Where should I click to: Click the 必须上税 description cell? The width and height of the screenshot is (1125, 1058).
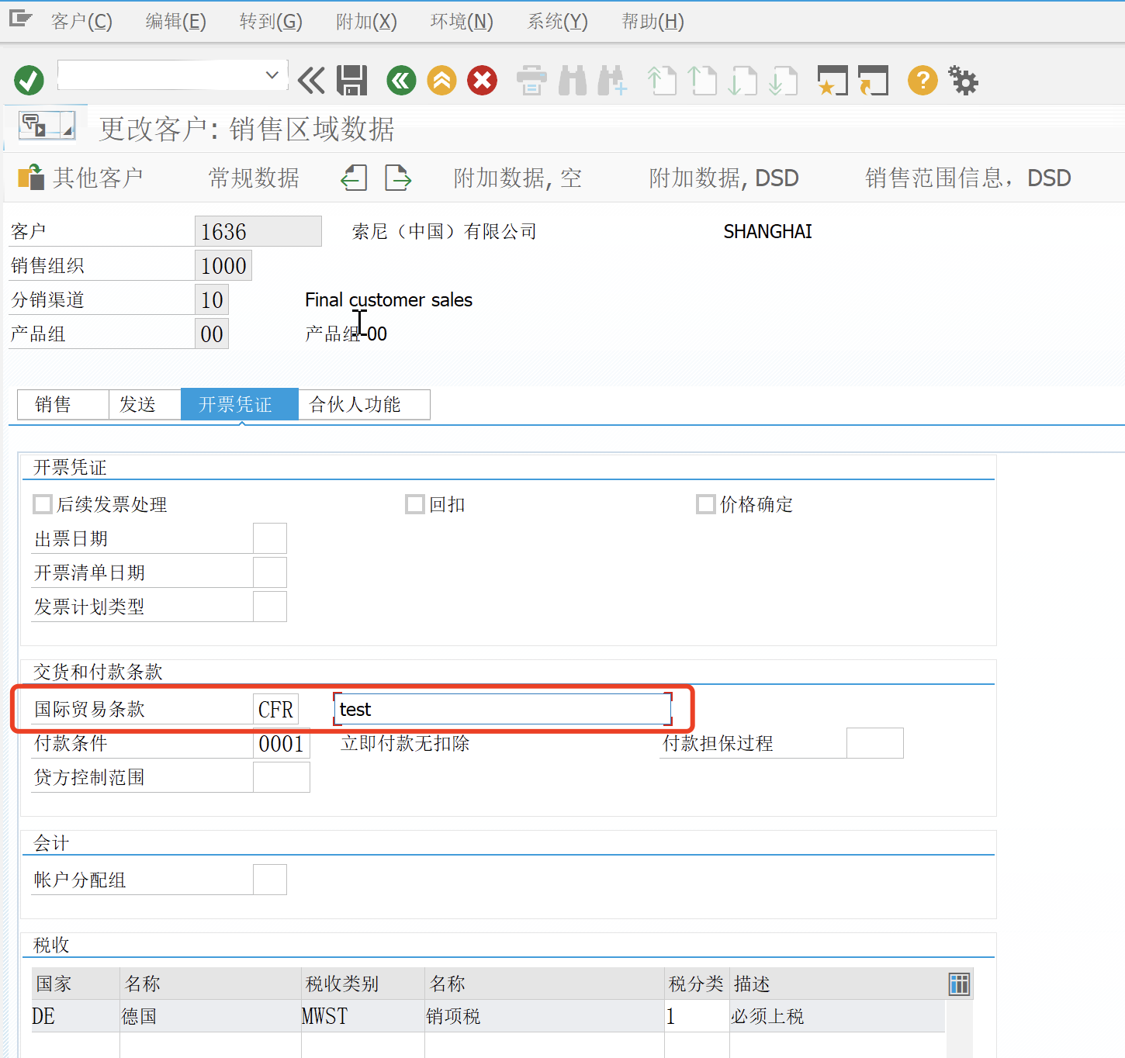(x=837, y=1016)
